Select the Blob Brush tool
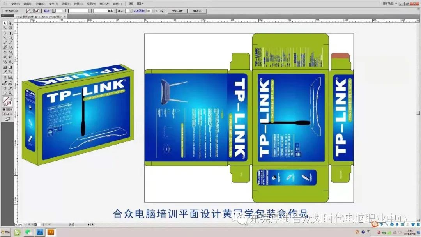421x237 pixels. click(x=5, y=47)
